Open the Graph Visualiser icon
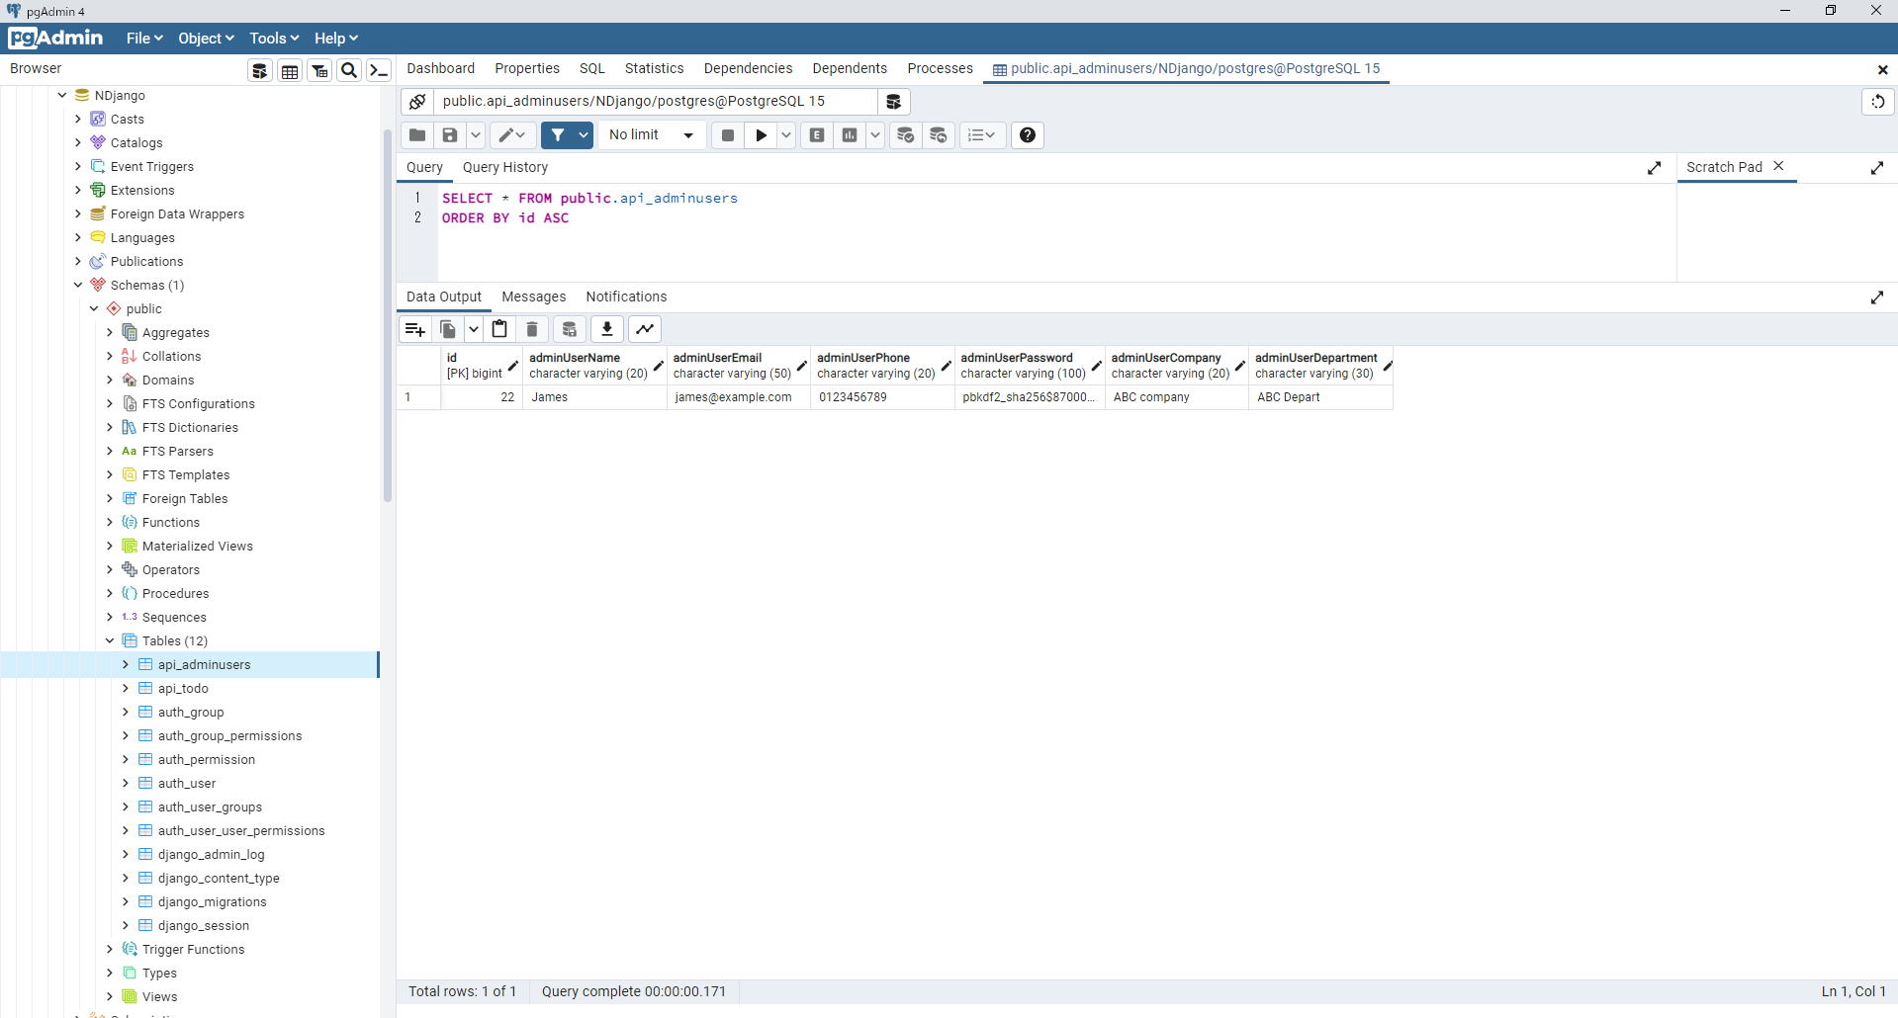The image size is (1898, 1018). (x=645, y=329)
